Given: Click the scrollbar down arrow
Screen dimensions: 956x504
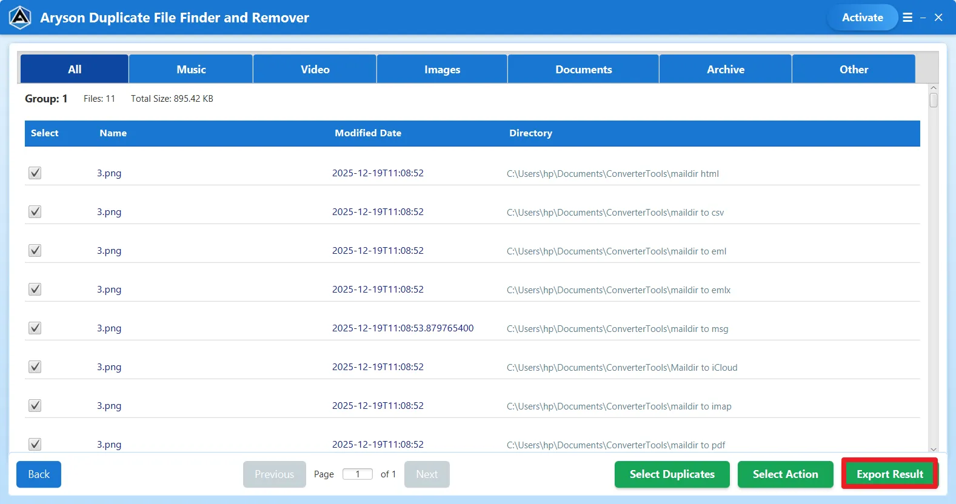Looking at the screenshot, I should (x=934, y=449).
